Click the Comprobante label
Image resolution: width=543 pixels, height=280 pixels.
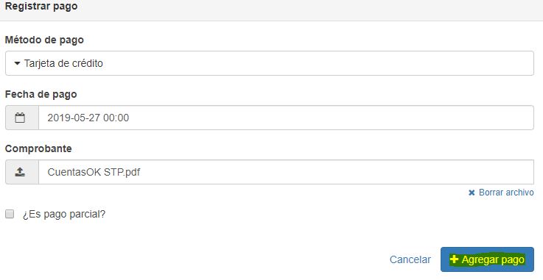(38, 148)
